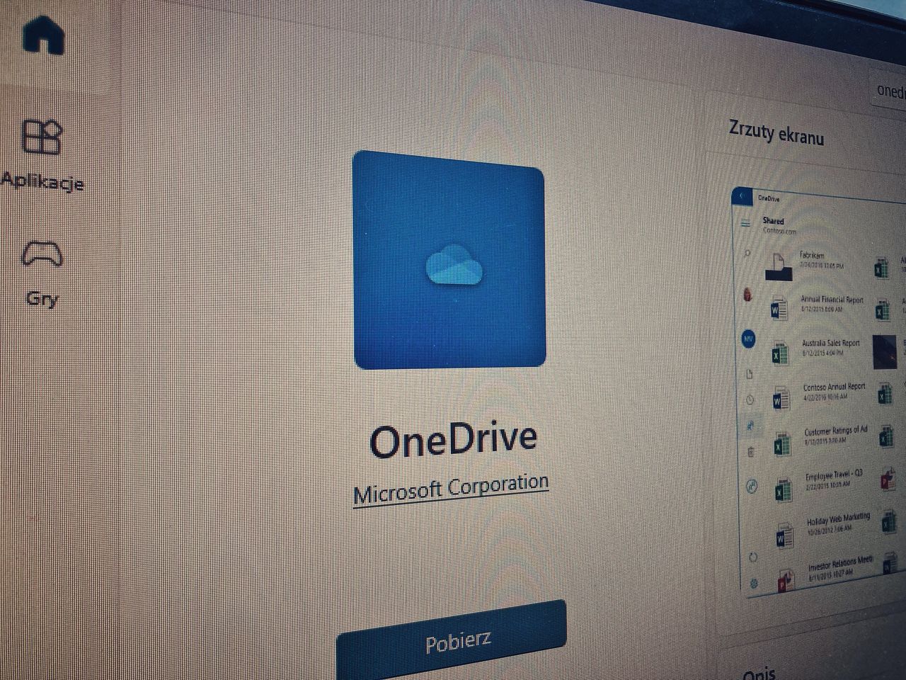Image resolution: width=906 pixels, height=680 pixels.
Task: Click the search magnifier in screenshot sidebar
Action: click(x=747, y=253)
